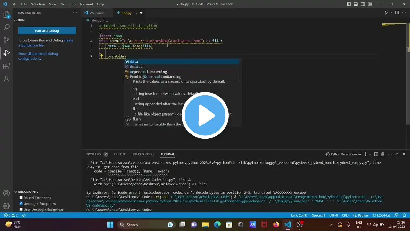This screenshot has width=410, height=231.
Task: Open the Search view icon
Action: (6, 27)
